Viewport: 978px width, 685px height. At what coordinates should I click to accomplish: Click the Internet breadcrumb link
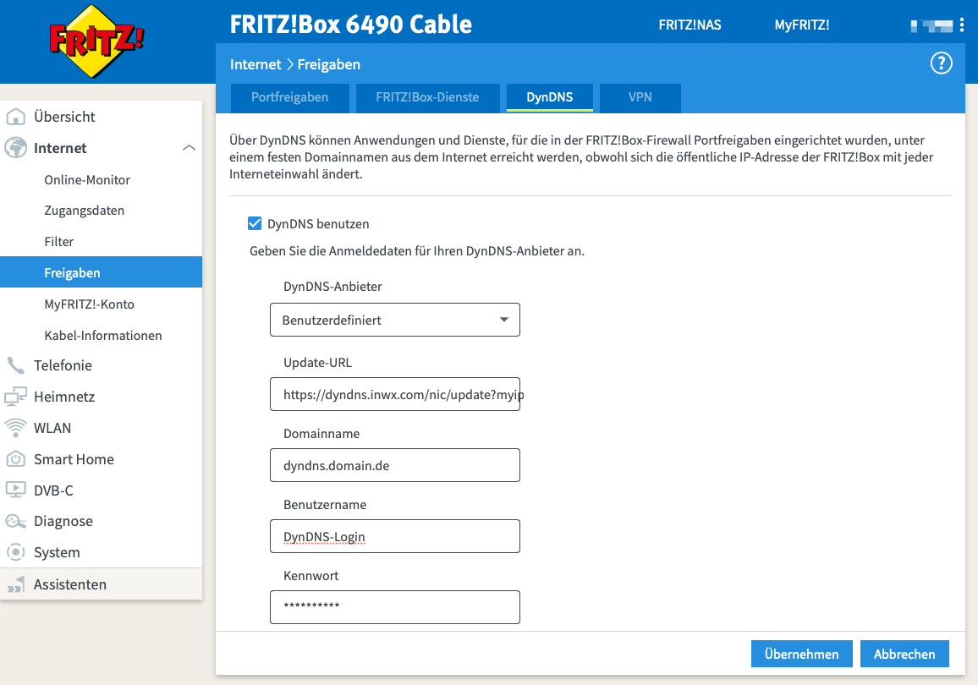tap(255, 64)
